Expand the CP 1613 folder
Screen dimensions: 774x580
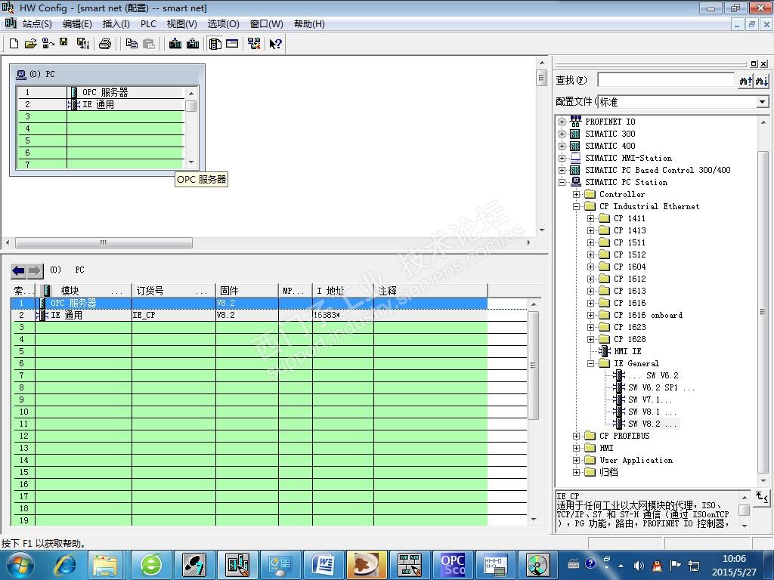590,291
